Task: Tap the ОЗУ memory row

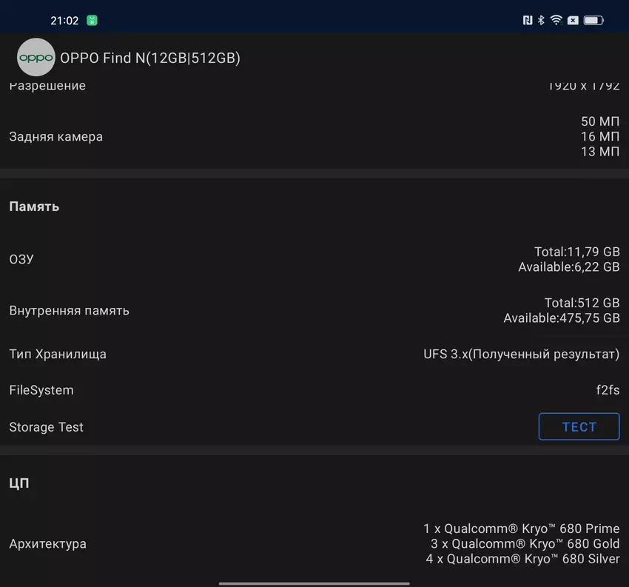Action: coord(314,259)
